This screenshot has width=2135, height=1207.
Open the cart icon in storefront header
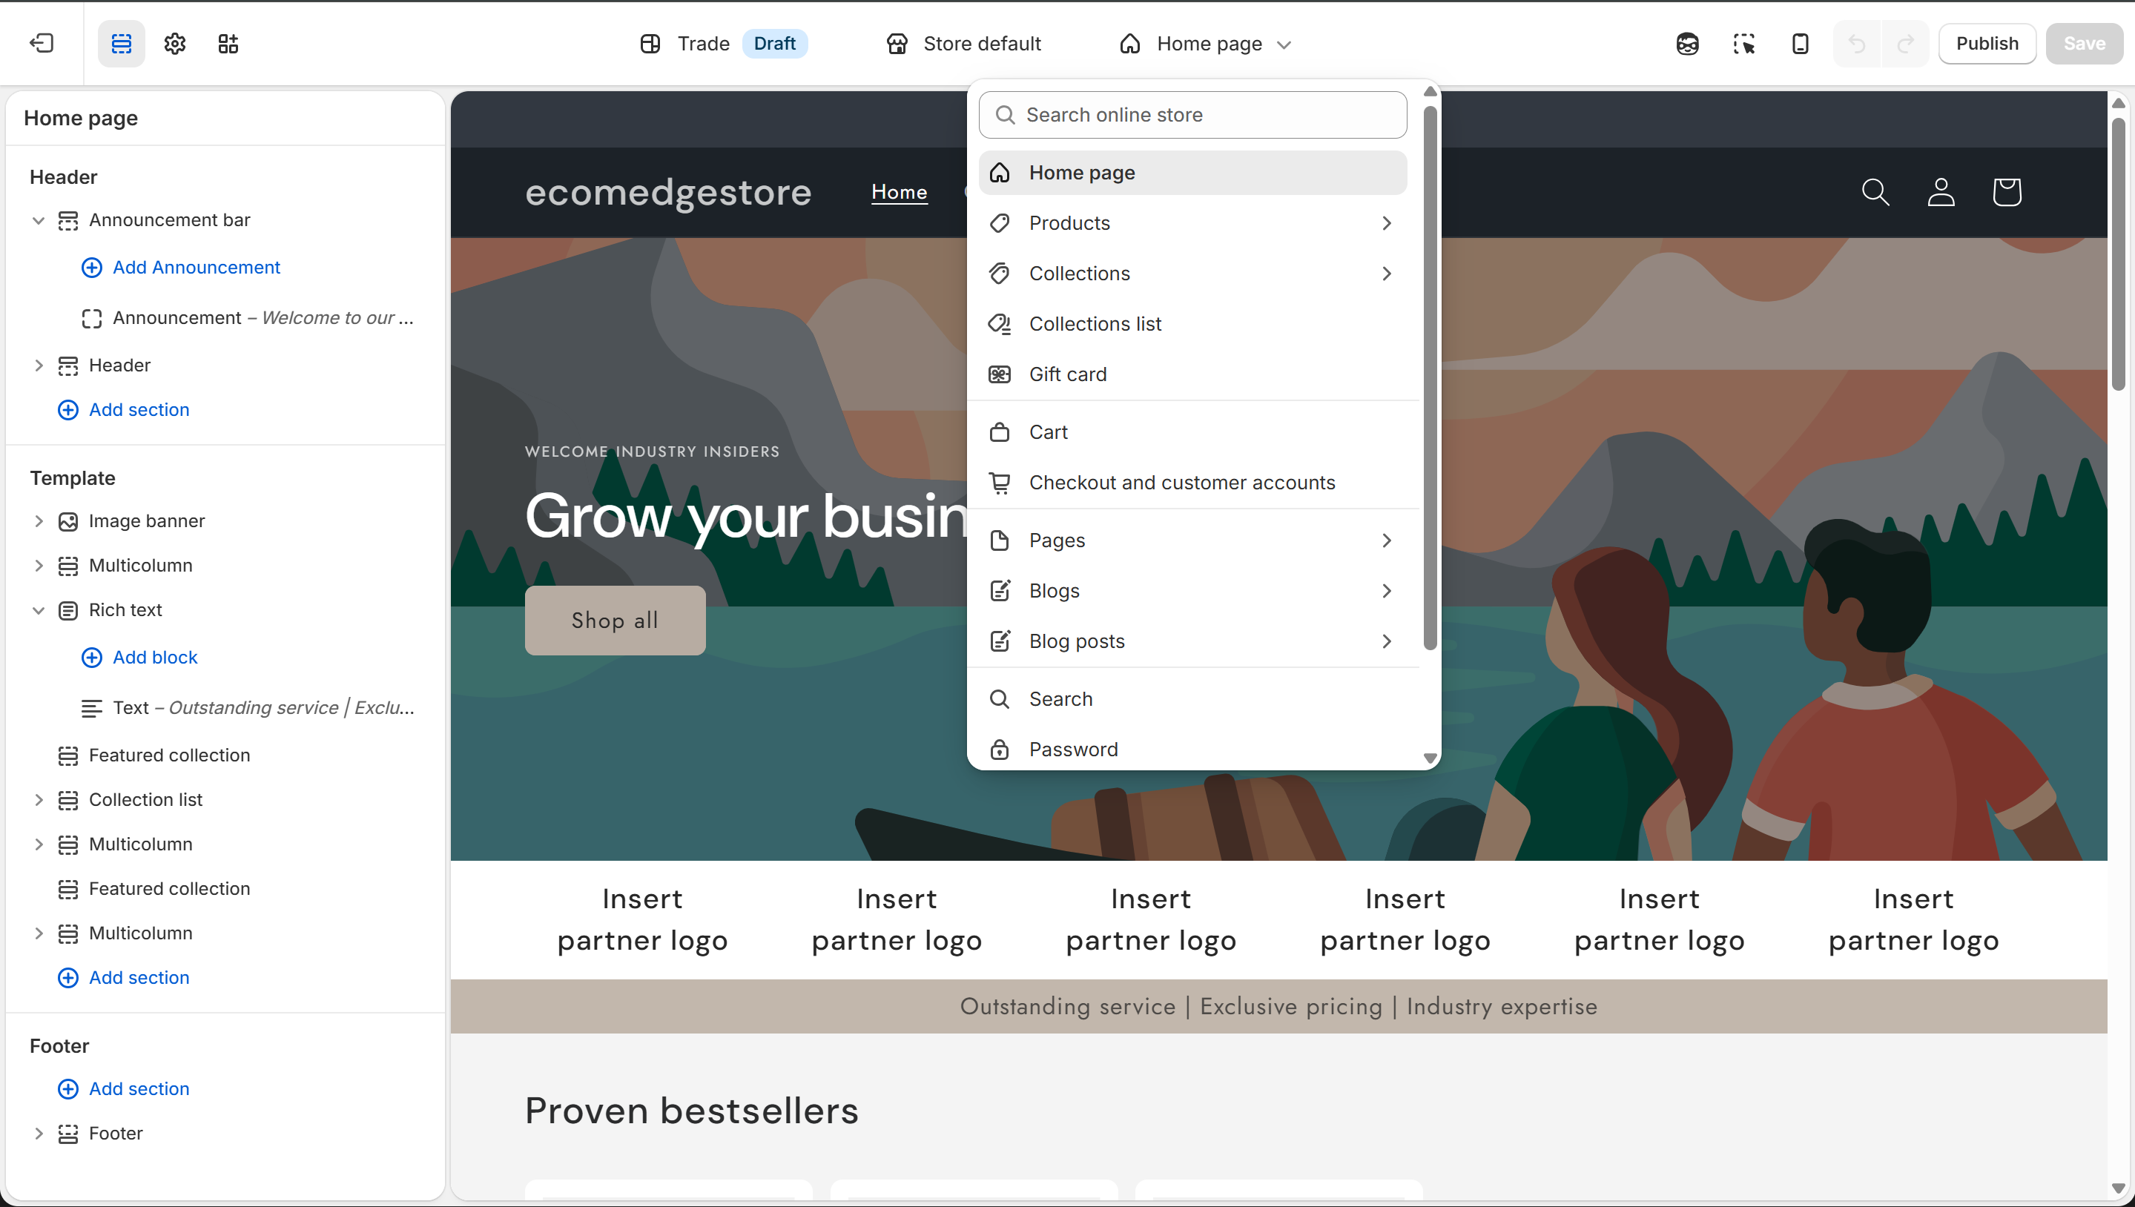click(x=2007, y=191)
